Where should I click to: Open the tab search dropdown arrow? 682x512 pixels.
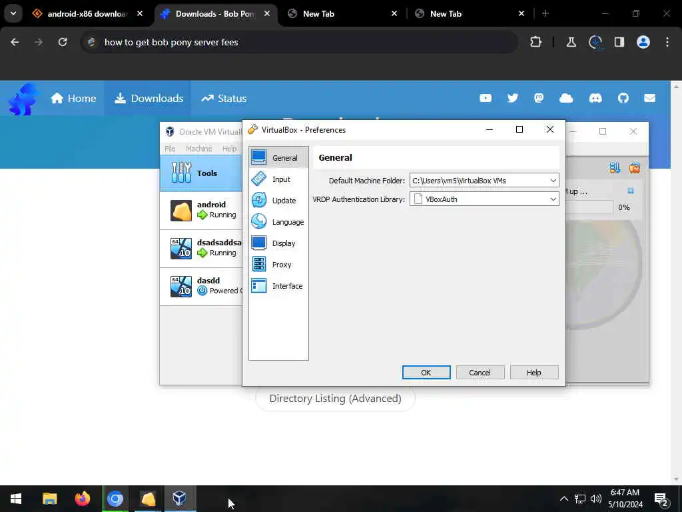coord(13,13)
